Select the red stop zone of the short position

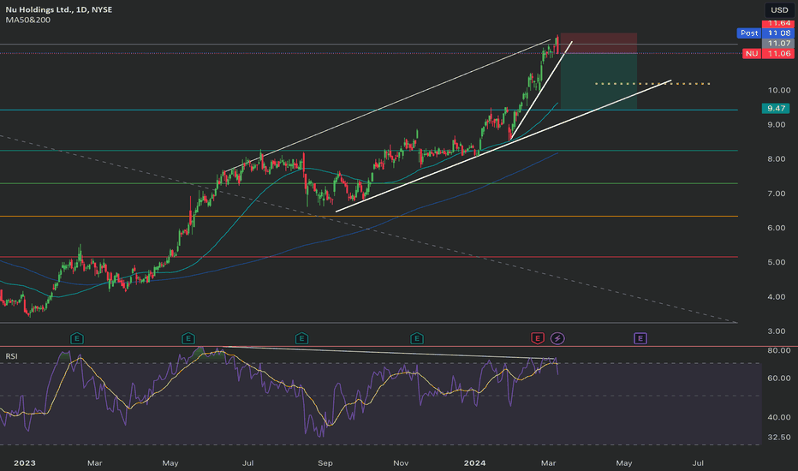(x=598, y=44)
